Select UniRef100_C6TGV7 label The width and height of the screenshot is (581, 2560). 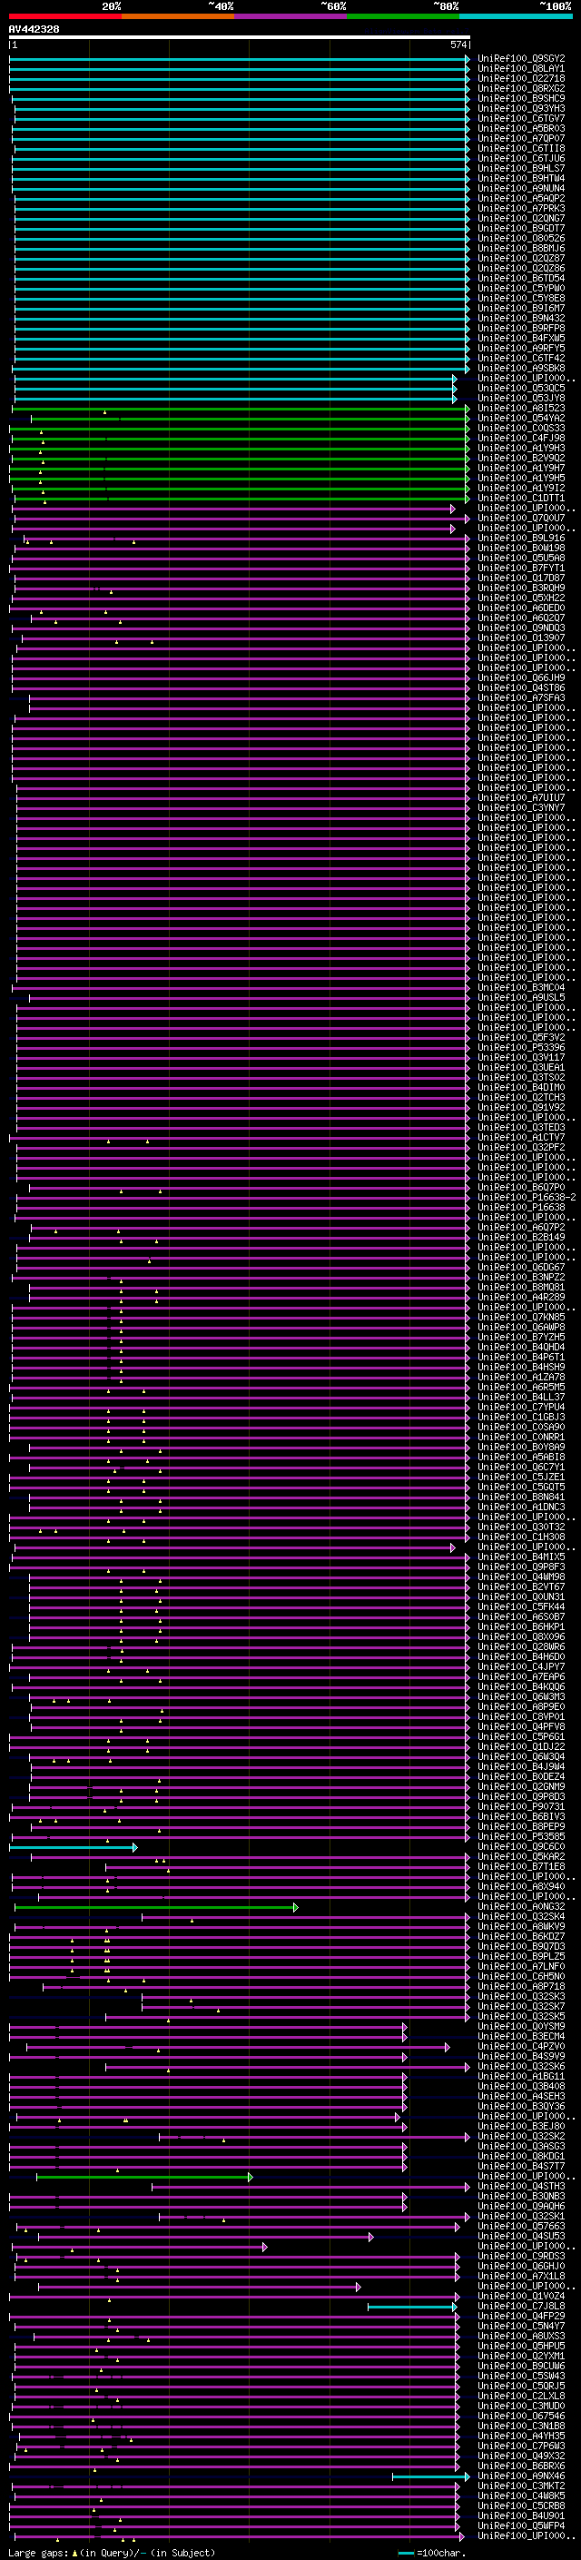pos(521,118)
